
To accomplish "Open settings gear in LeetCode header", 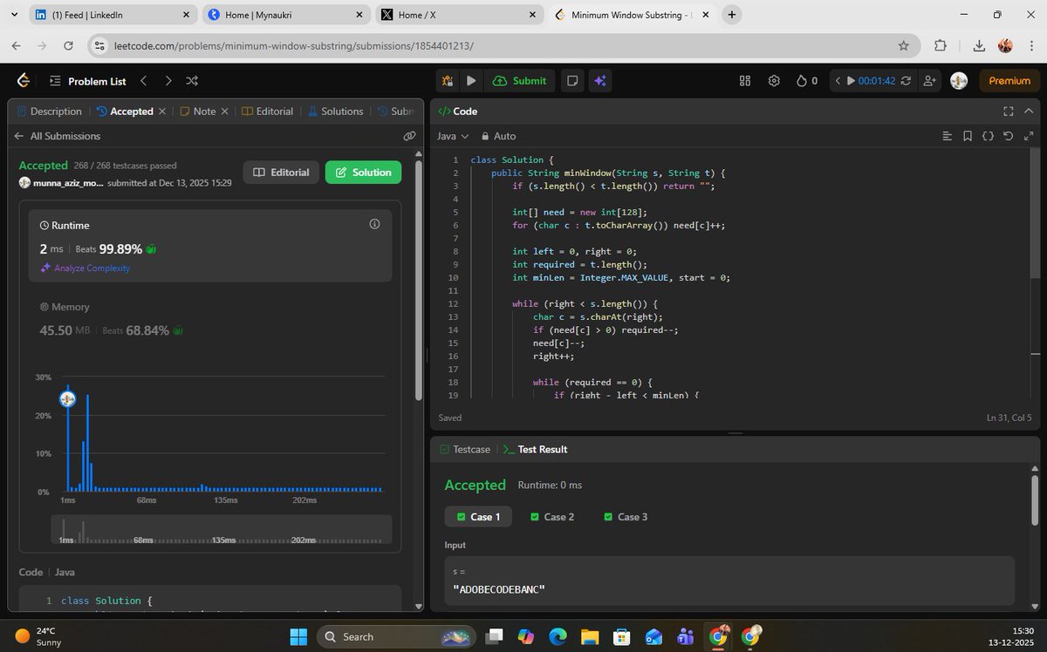I will click(x=774, y=80).
